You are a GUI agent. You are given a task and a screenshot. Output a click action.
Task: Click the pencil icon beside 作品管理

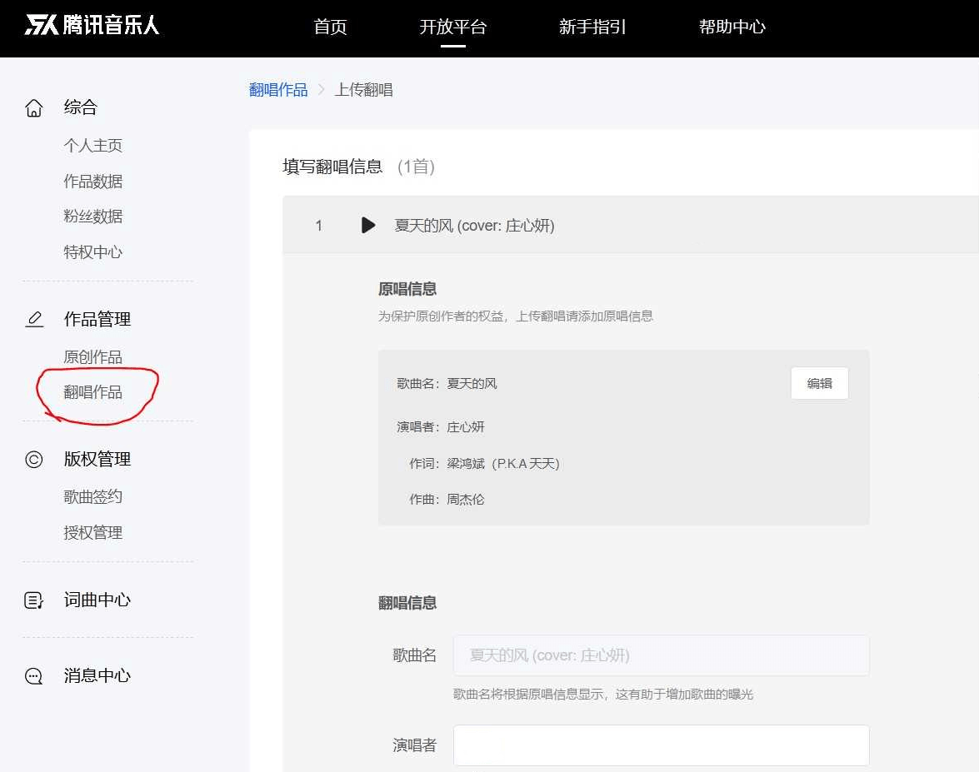33,317
